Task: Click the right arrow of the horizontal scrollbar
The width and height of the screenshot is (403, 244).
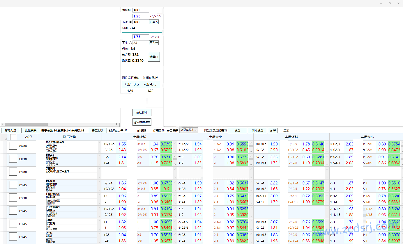Action: [x=117, y=124]
